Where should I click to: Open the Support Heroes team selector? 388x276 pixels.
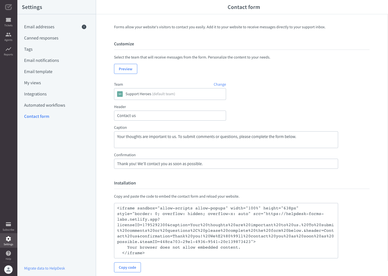coord(170,94)
